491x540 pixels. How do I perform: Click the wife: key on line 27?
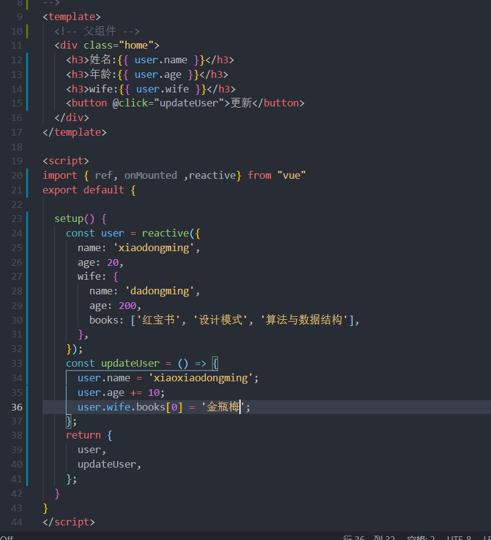92,277
